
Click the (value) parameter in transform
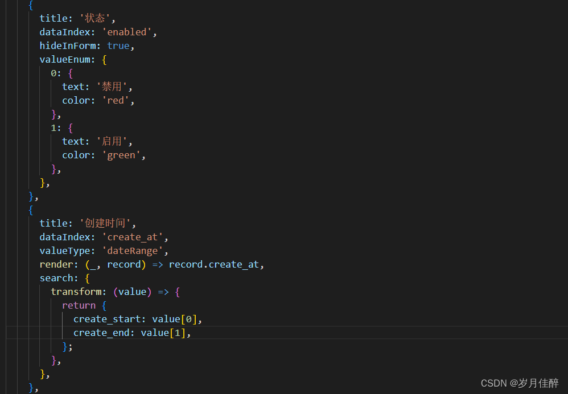132,292
